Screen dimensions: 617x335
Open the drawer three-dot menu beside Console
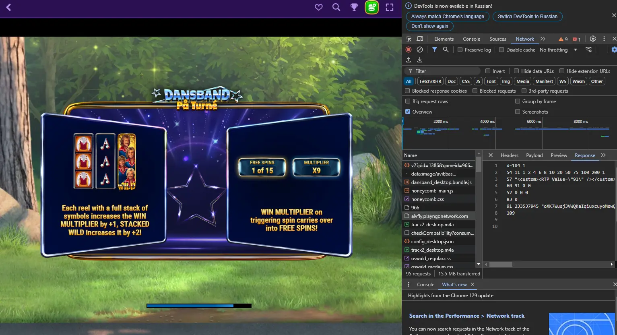(x=409, y=284)
